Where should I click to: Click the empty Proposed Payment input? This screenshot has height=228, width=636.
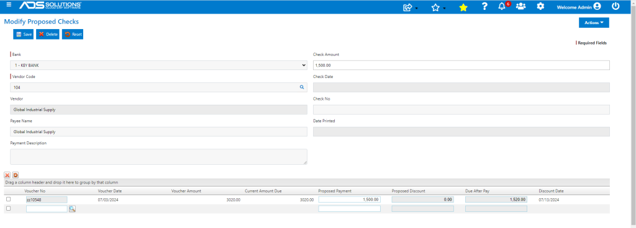350,209
